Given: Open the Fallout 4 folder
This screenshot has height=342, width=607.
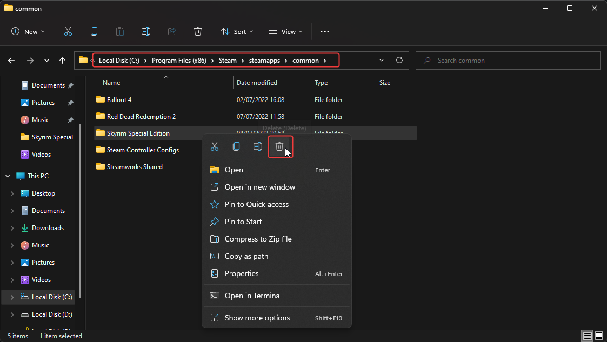Looking at the screenshot, I should 119,100.
